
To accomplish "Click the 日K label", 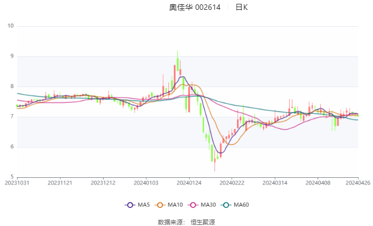I will coord(241,7).
